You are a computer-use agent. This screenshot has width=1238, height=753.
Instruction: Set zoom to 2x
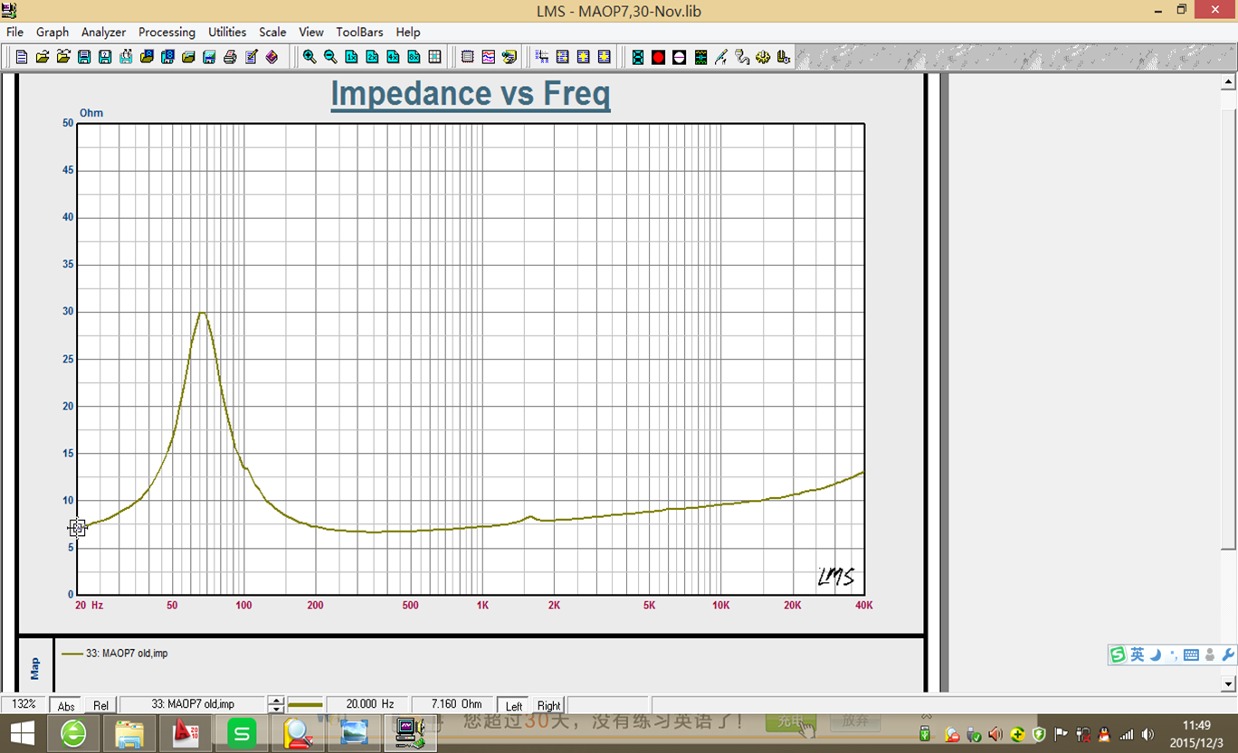(x=372, y=57)
